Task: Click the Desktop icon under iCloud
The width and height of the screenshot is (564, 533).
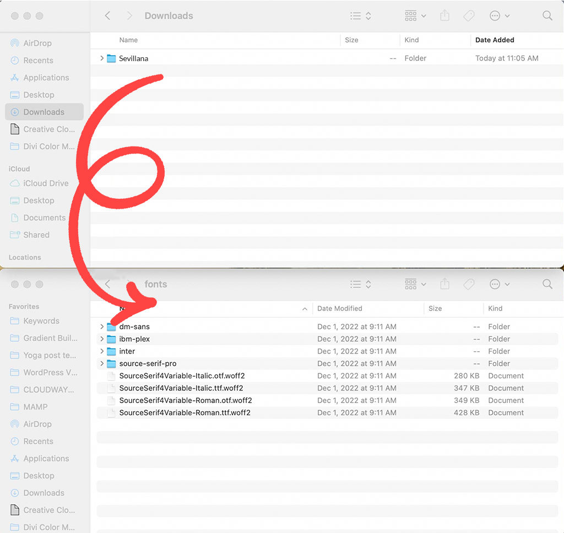Action: (15, 200)
